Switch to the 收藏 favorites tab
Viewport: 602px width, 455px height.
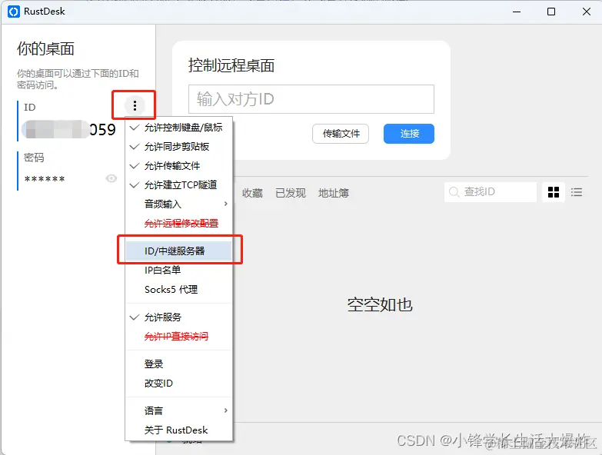pos(252,193)
